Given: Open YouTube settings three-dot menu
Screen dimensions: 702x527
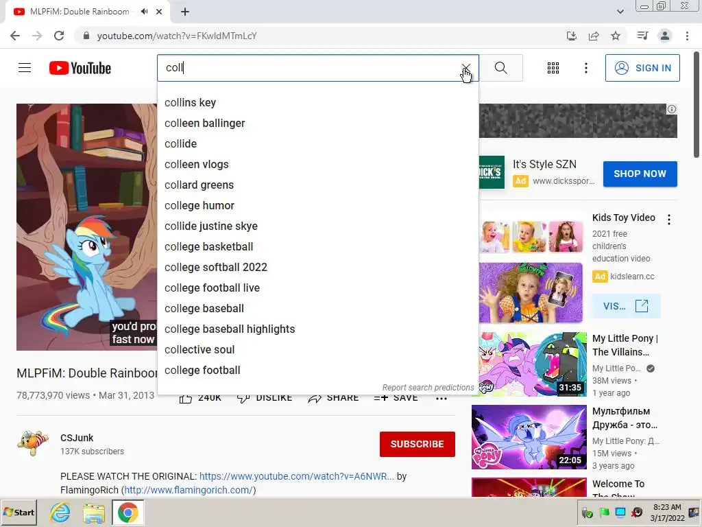Looking at the screenshot, I should (x=585, y=68).
